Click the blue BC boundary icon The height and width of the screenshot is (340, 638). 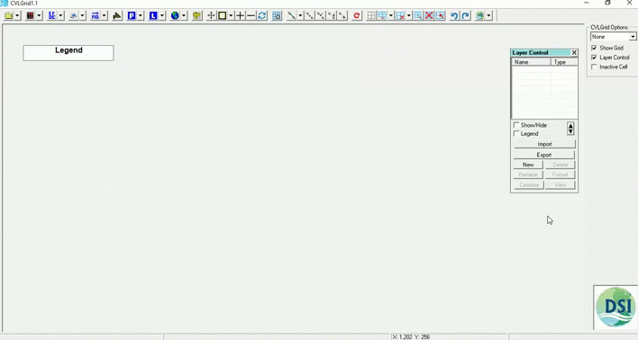coord(51,16)
